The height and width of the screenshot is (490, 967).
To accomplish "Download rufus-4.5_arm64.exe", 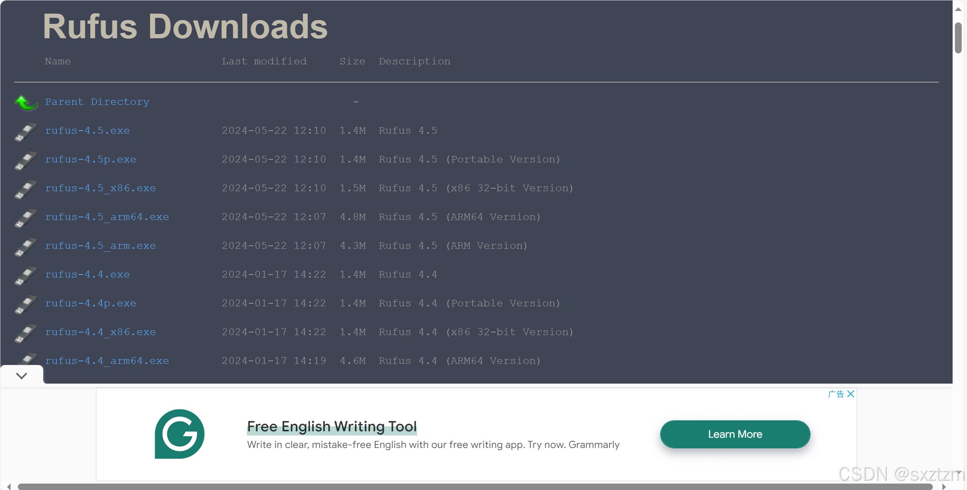I will click(107, 217).
